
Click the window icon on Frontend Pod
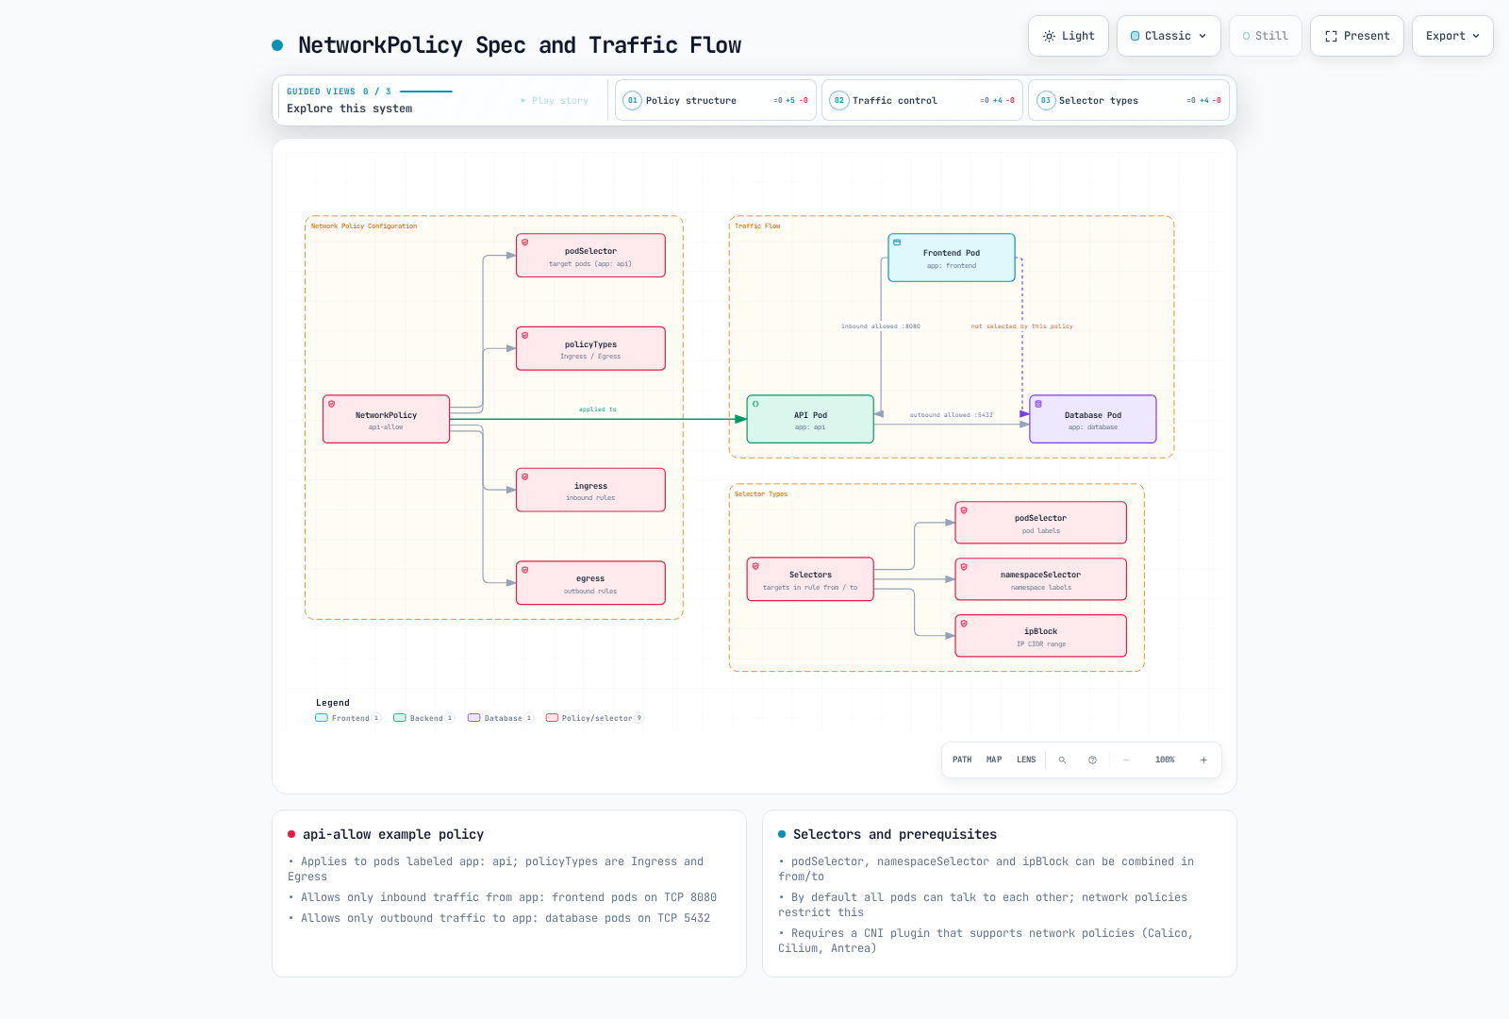point(897,242)
